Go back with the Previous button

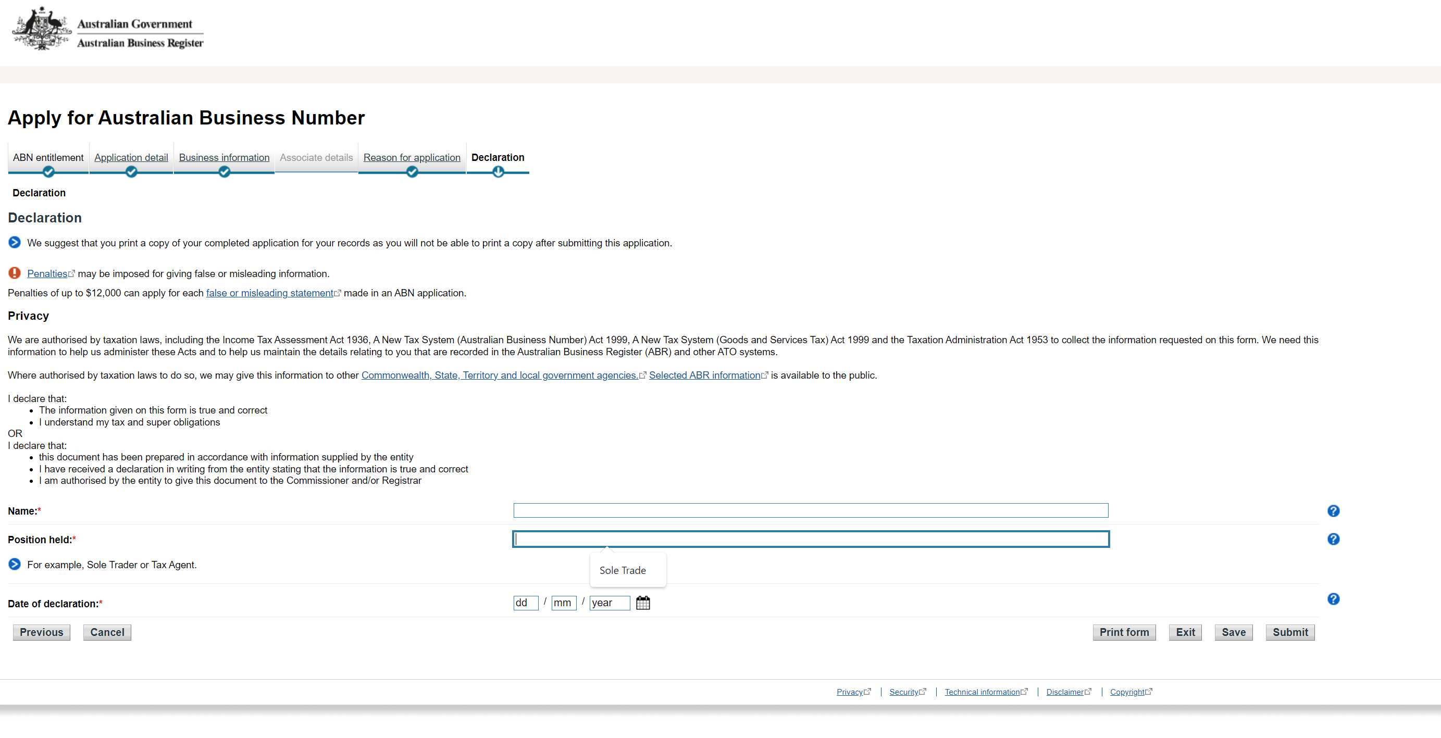[x=41, y=632]
